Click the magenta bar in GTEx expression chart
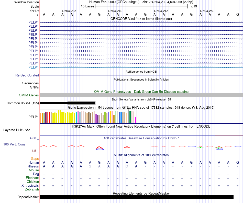Image resolution: width=243 pixels, height=203 pixels. pyautogui.click(x=136, y=120)
